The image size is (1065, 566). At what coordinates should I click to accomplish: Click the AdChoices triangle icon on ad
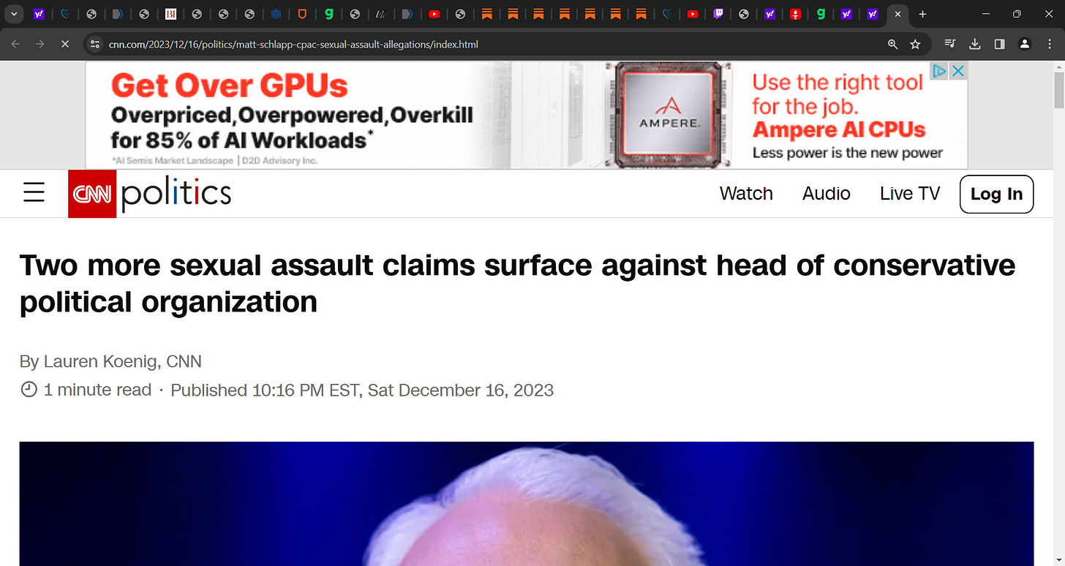939,71
